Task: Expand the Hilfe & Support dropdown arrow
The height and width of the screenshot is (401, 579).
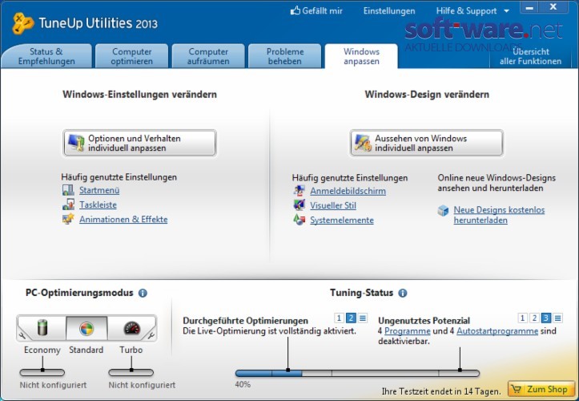Action: tap(507, 11)
